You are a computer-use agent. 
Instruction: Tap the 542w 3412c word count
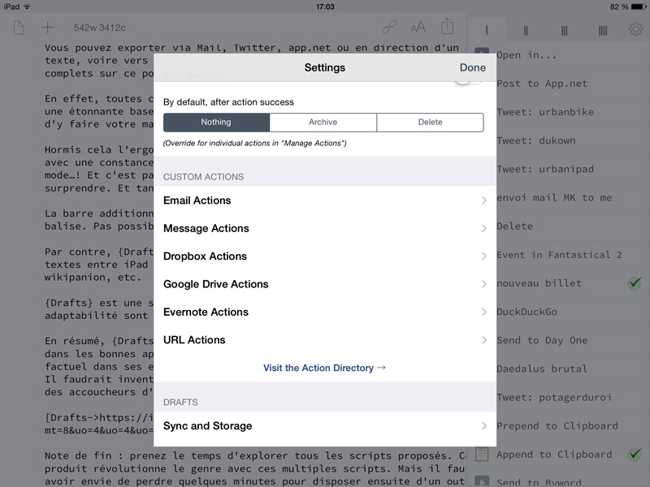point(99,28)
